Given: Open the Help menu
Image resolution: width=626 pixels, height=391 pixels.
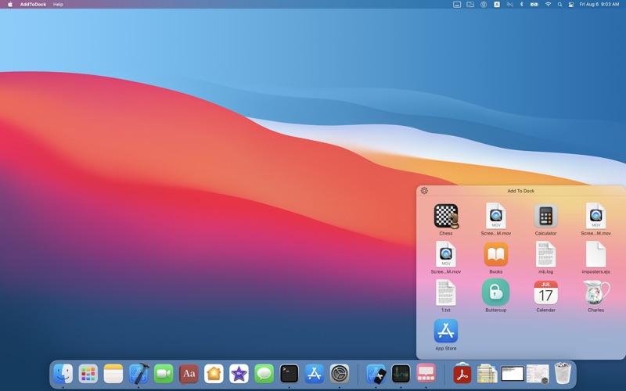Looking at the screenshot, I should (x=58, y=5).
